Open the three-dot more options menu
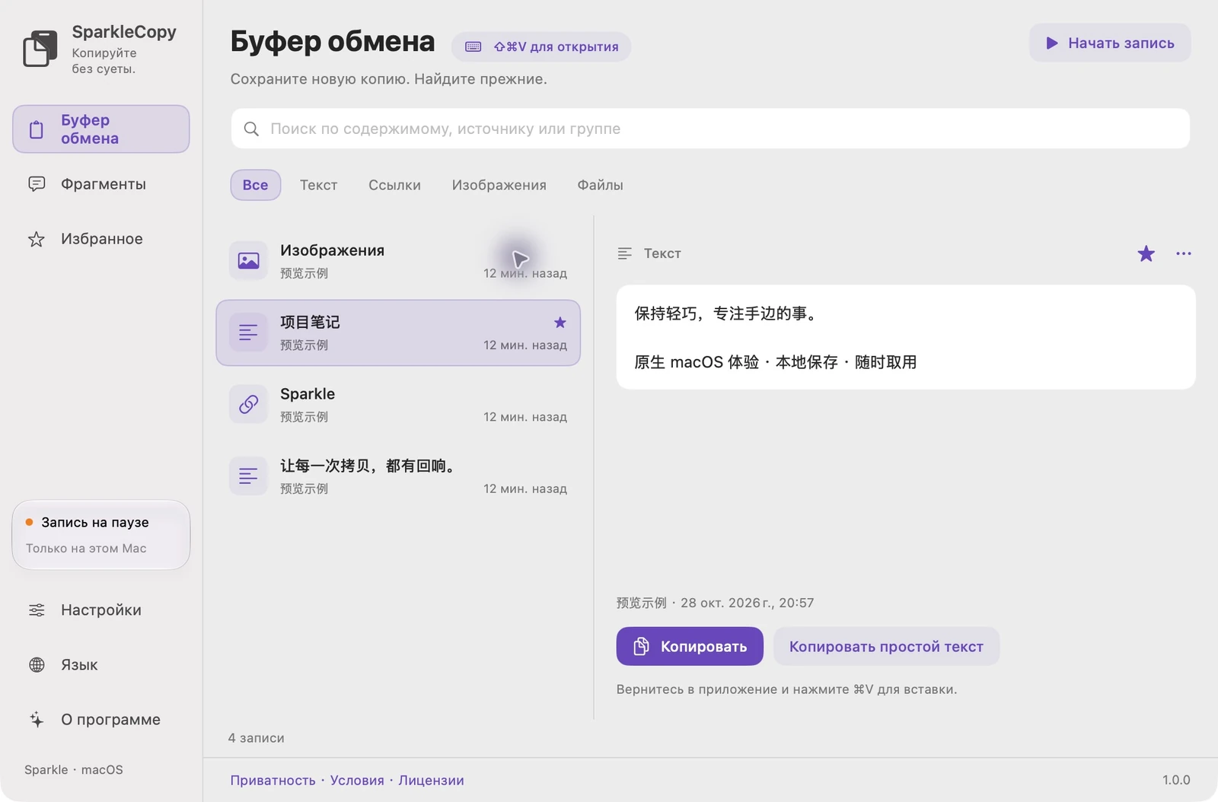 (1184, 253)
